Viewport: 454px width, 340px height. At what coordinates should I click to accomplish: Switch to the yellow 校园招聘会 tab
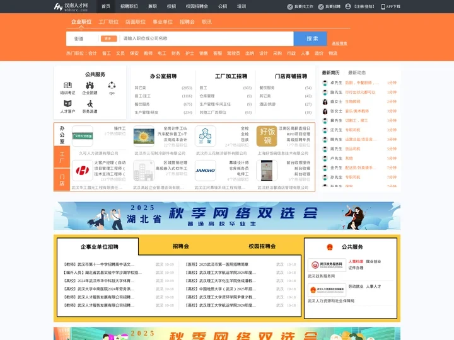pyautogui.click(x=262, y=246)
